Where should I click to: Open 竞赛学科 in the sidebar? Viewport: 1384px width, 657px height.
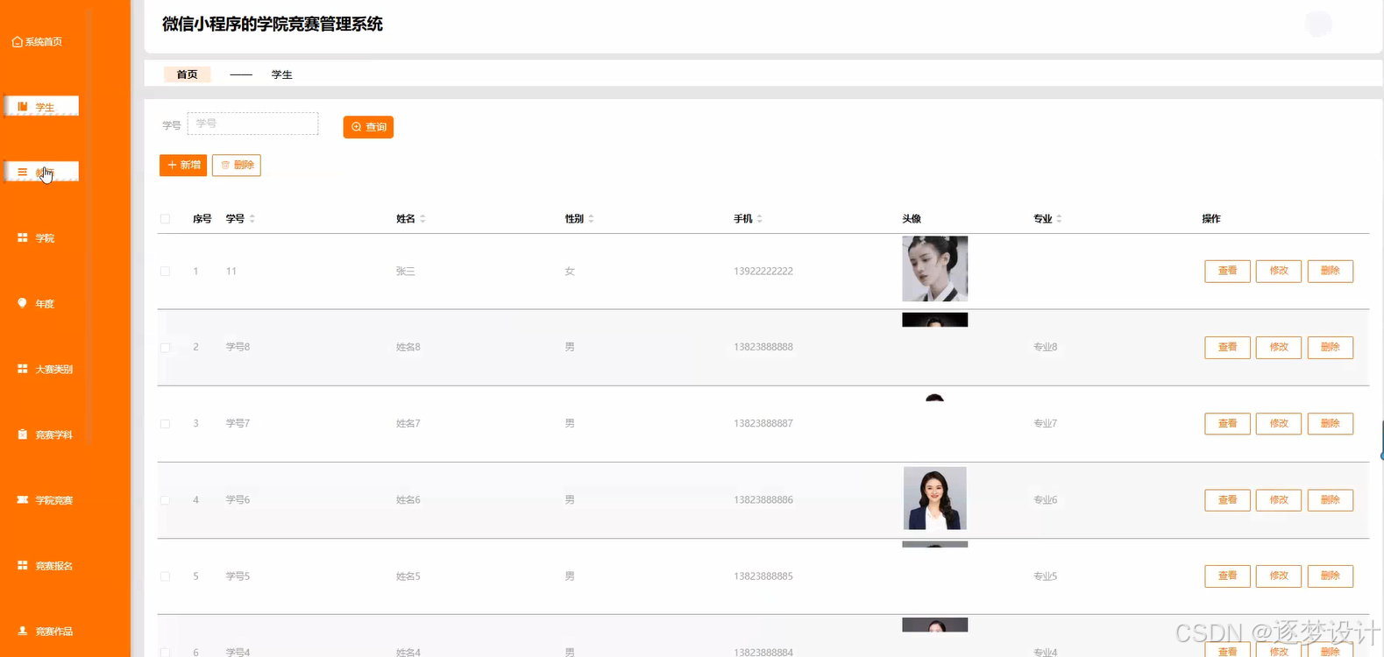pyautogui.click(x=45, y=435)
